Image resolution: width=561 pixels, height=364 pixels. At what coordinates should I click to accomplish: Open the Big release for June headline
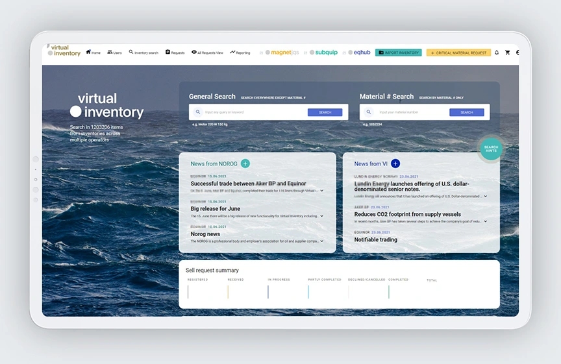point(216,209)
